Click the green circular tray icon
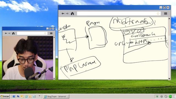Viewport: 176px width, 99px height. [170, 97]
